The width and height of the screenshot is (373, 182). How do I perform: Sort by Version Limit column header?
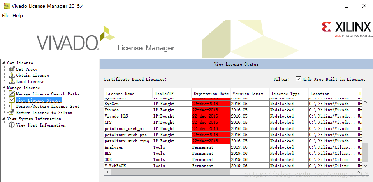tap(250, 94)
